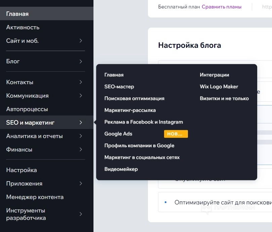Open Менеджер контента in the sidebar
Image resolution: width=272 pixels, height=232 pixels.
point(35,197)
